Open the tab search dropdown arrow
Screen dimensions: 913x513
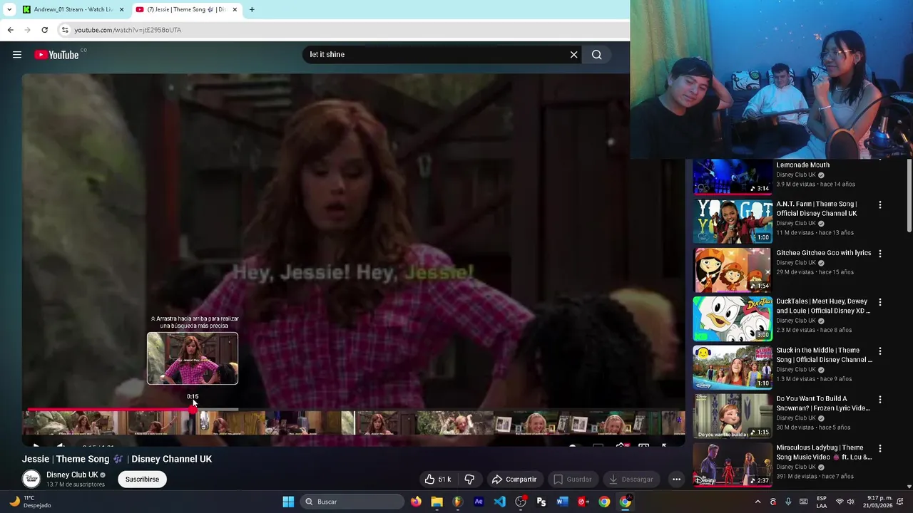pyautogui.click(x=9, y=9)
